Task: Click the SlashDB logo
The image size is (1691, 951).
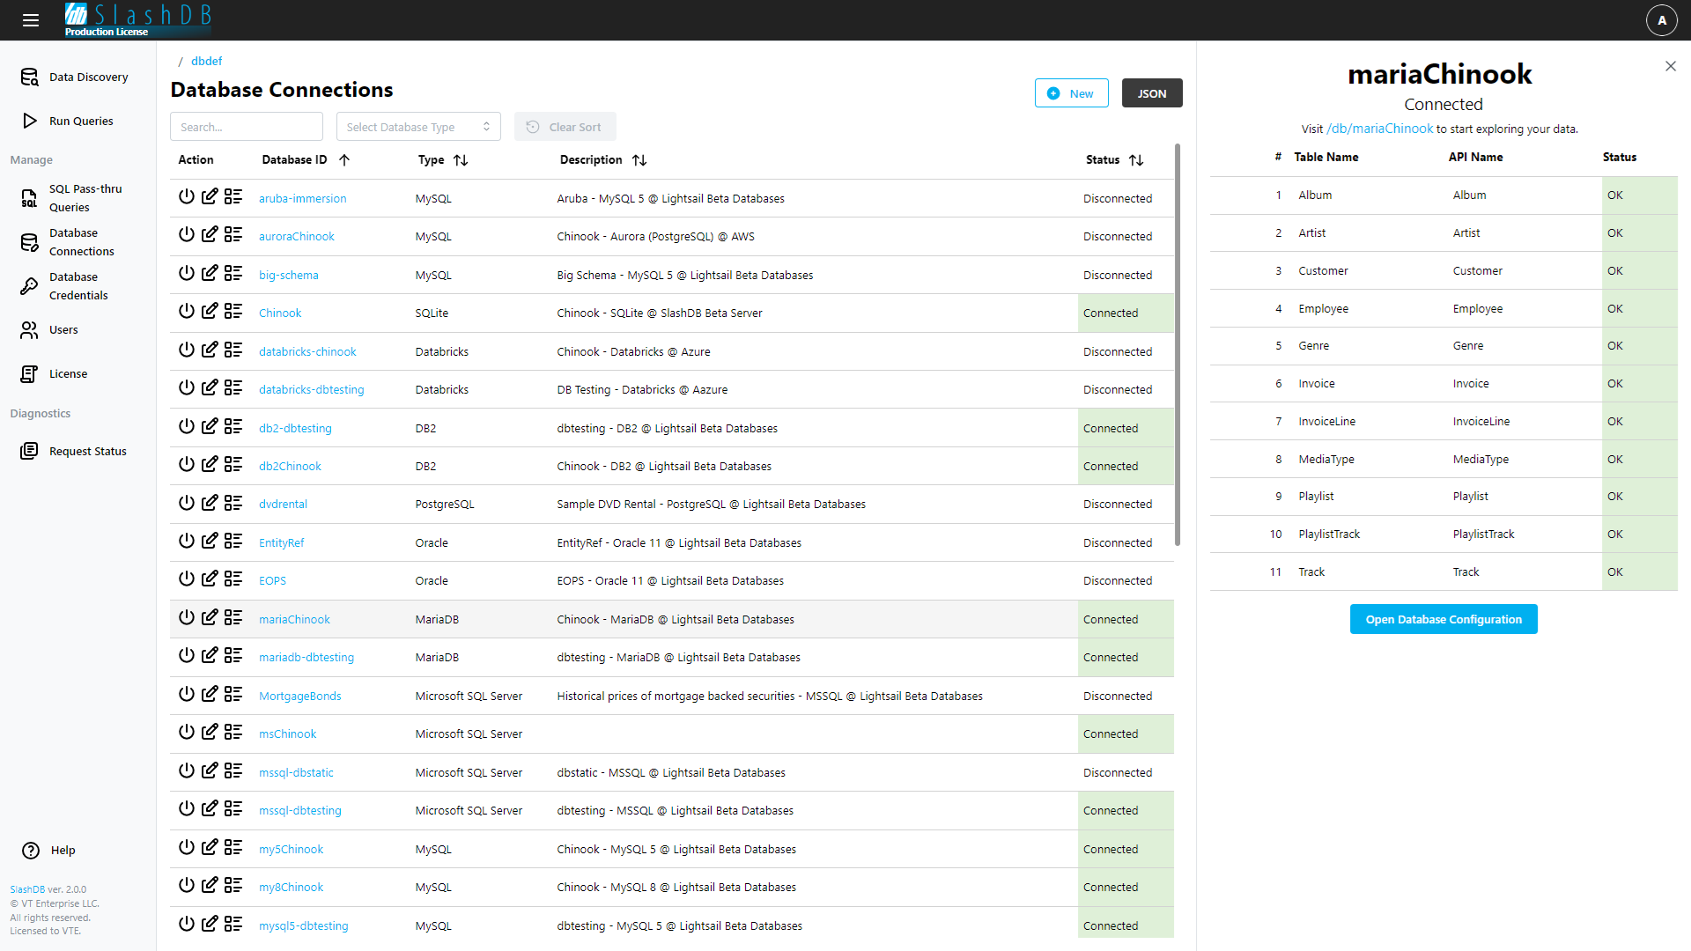Action: [x=138, y=19]
